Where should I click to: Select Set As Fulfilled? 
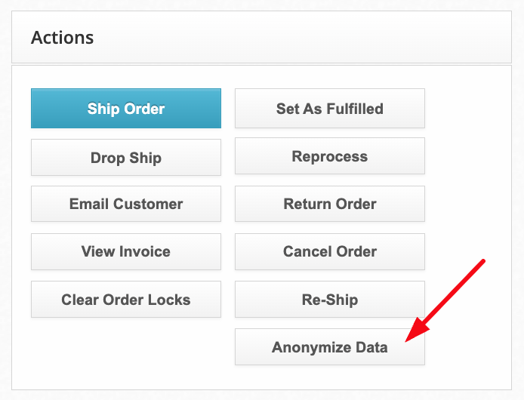coord(330,108)
